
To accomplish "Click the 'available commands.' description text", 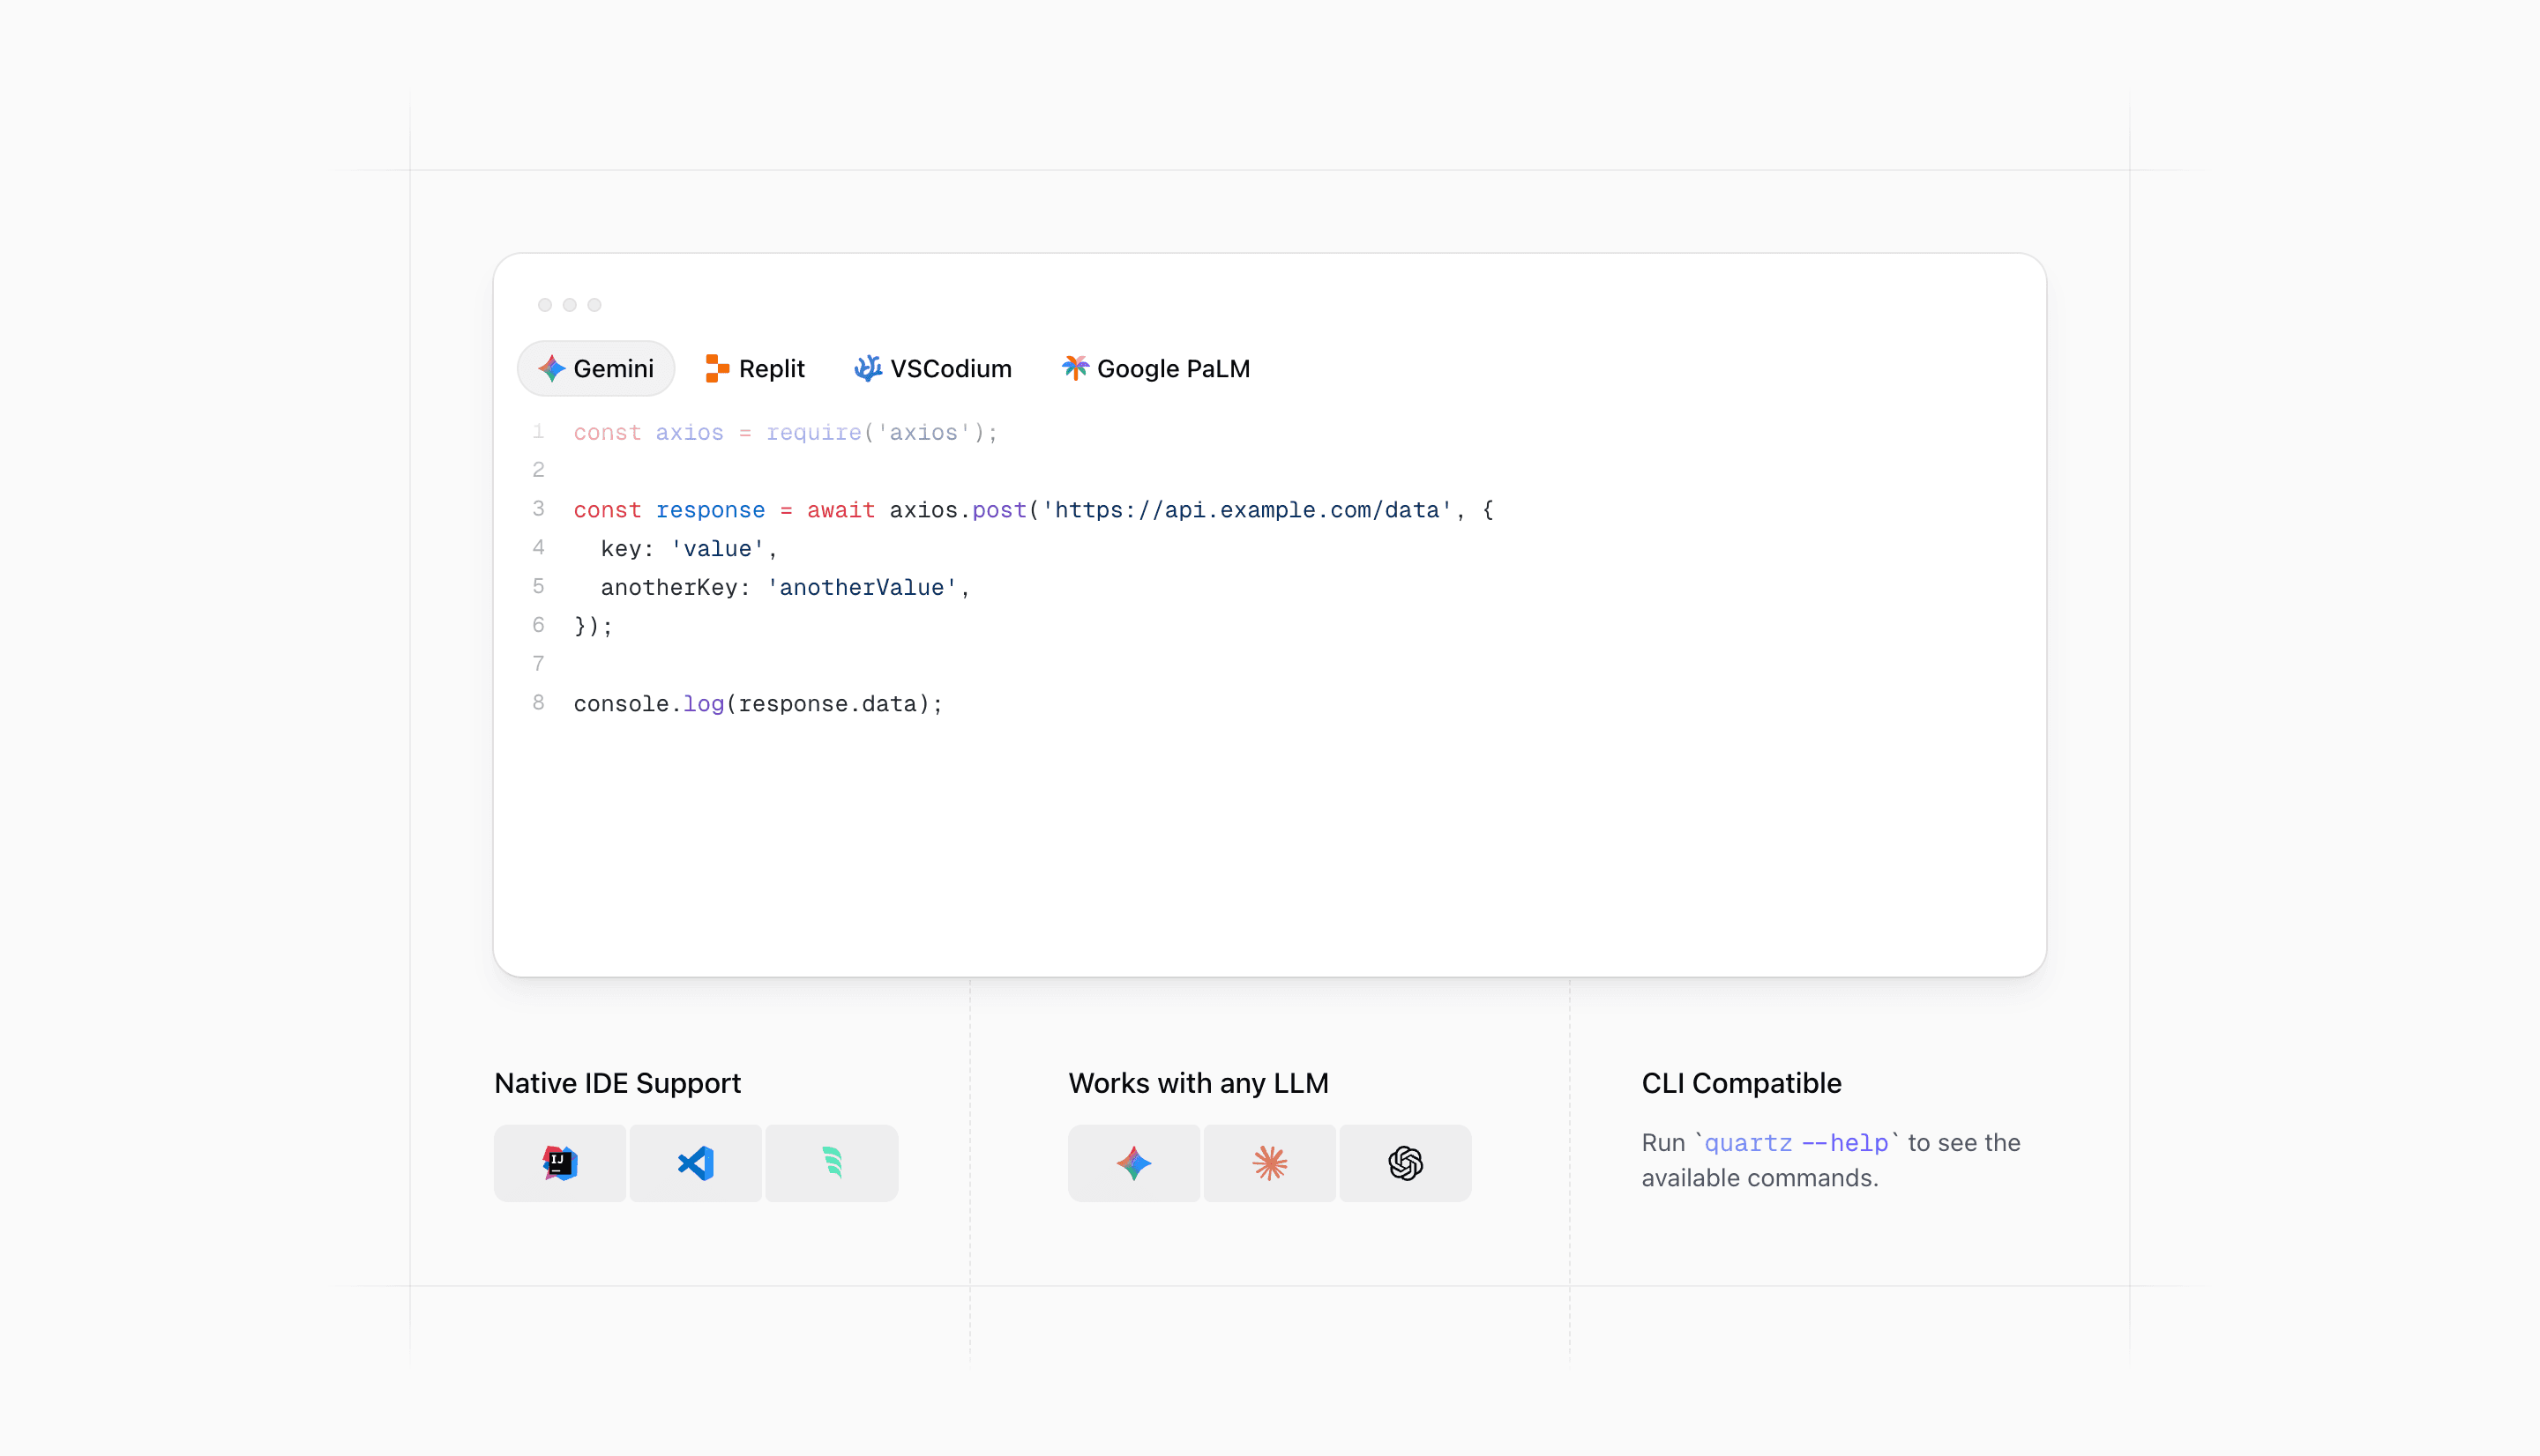I will point(1759,1178).
